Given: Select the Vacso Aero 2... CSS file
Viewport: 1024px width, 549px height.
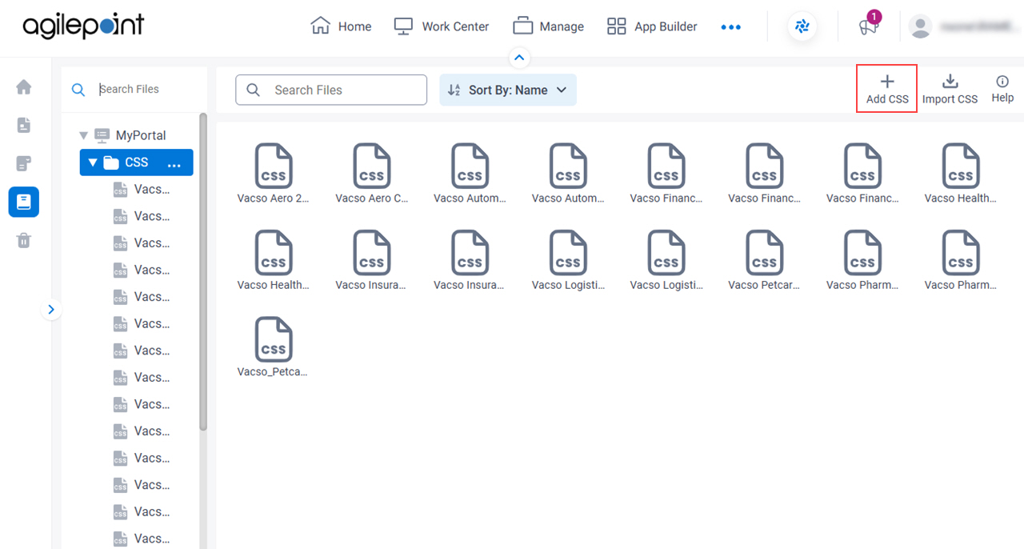Looking at the screenshot, I should click(x=274, y=173).
